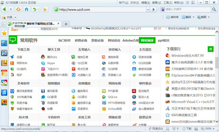Screen dimensions: 219x132
Task: Click the video film icon in the sidebar
Action: pyautogui.click(x=4, y=53)
